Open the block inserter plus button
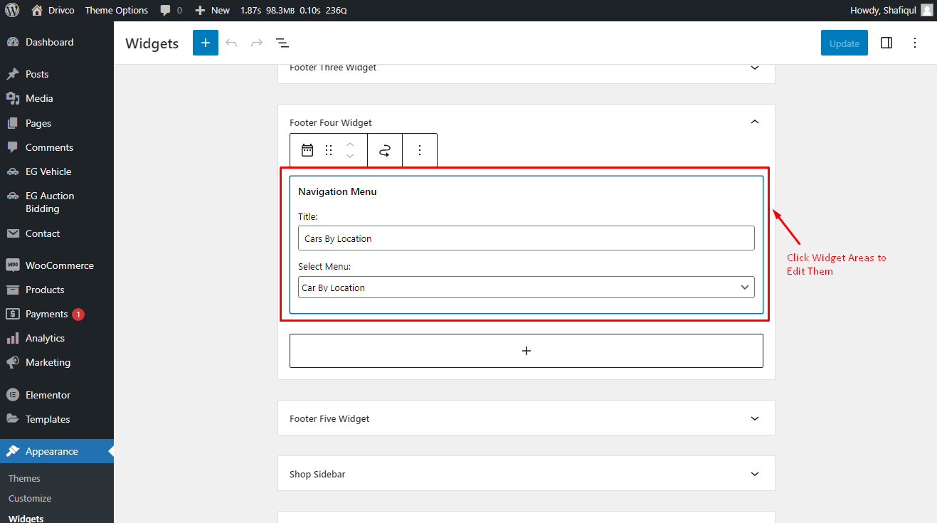Screen dimensions: 937x523 point(206,43)
